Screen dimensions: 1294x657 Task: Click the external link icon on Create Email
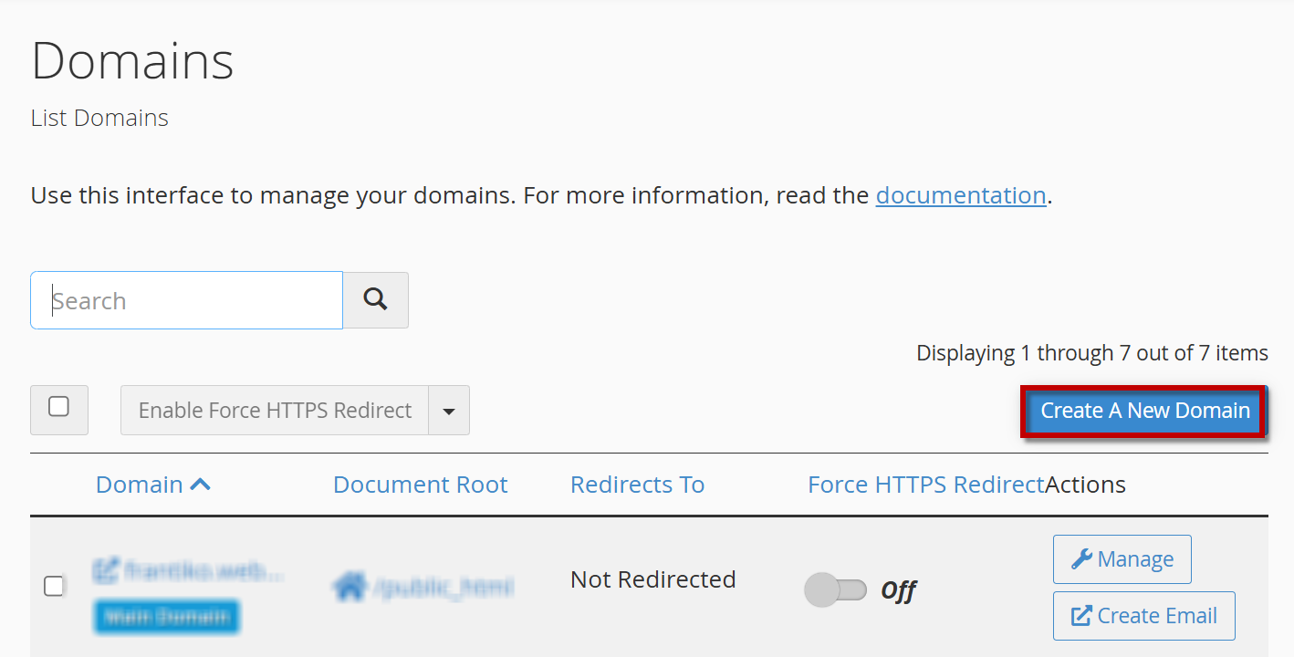1081,616
